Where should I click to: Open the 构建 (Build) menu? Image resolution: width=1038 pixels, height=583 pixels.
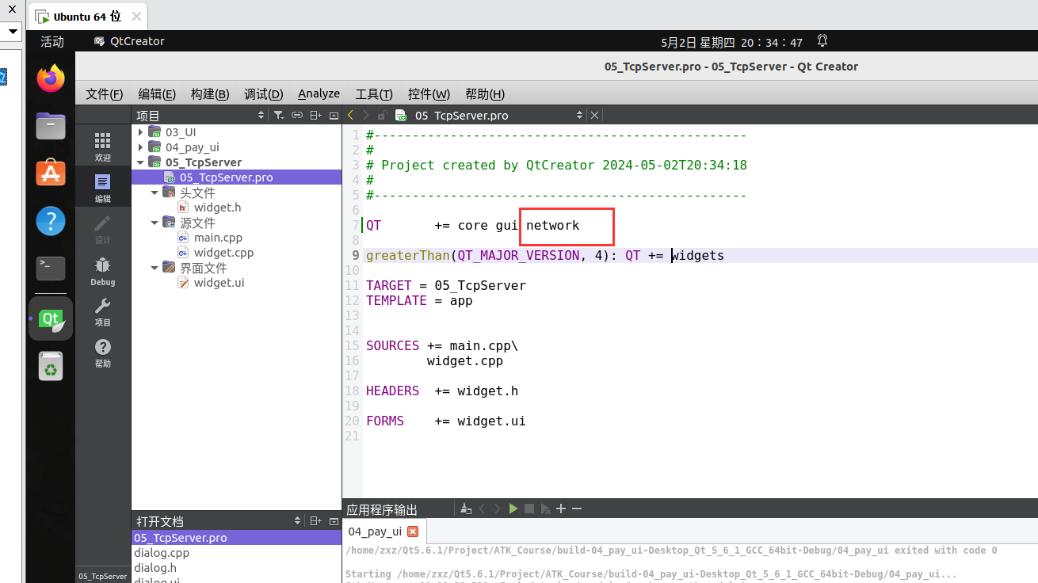point(209,93)
